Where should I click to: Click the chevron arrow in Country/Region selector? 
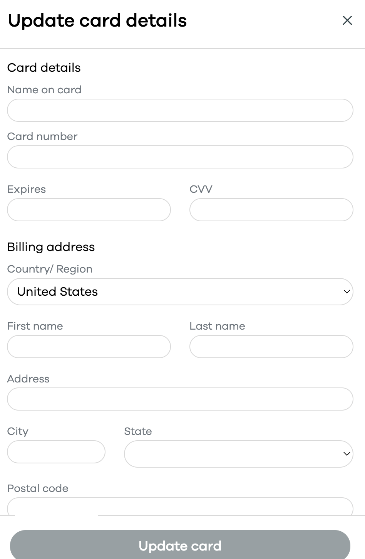[x=347, y=292]
